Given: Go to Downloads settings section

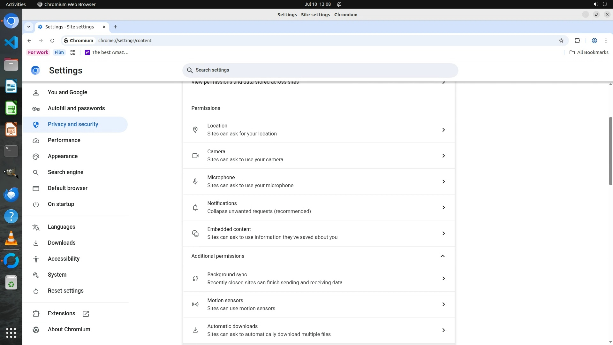Looking at the screenshot, I should [62, 243].
